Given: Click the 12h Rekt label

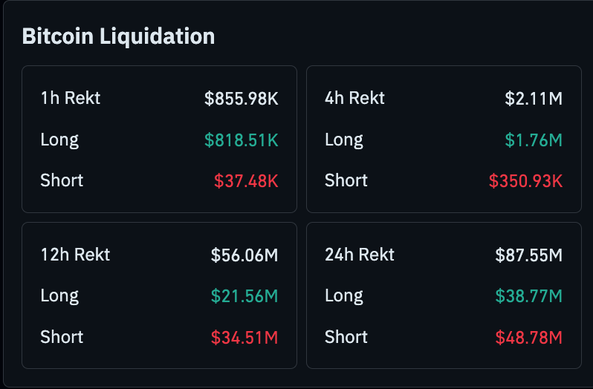Looking at the screenshot, I should tap(75, 255).
